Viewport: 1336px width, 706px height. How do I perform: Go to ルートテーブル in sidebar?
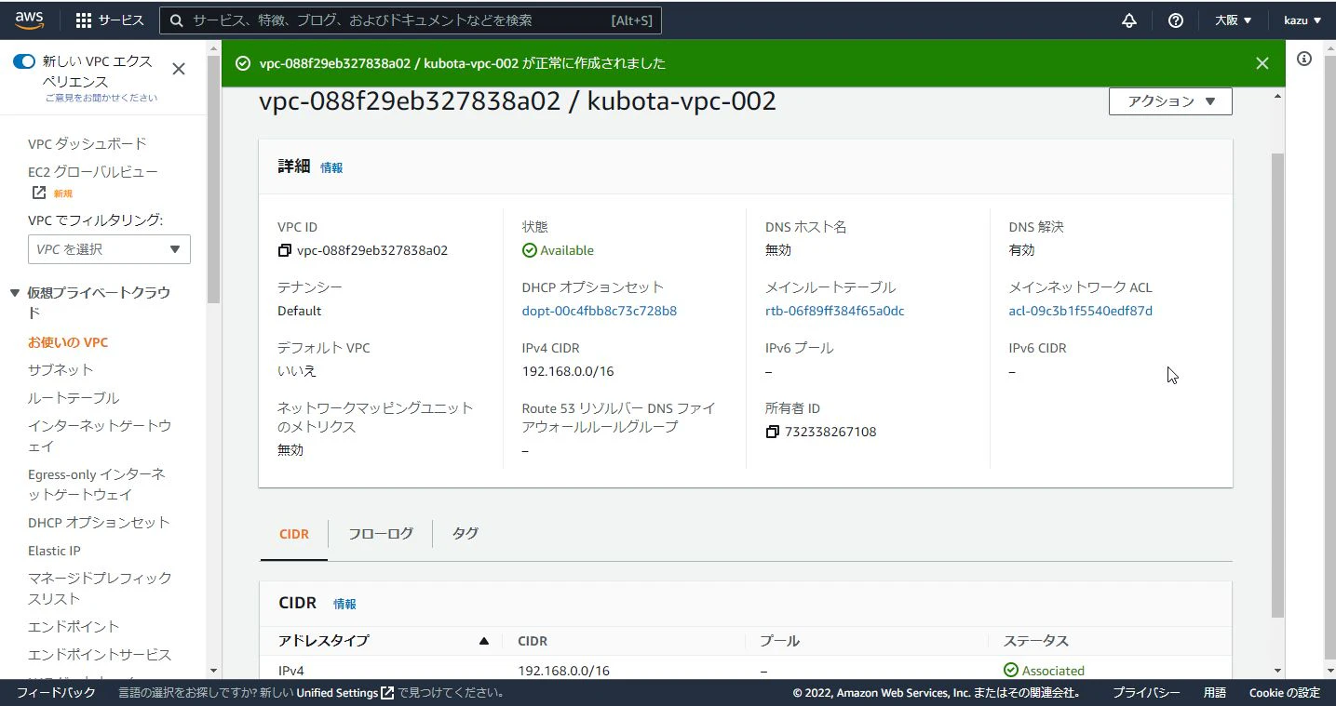coord(74,398)
